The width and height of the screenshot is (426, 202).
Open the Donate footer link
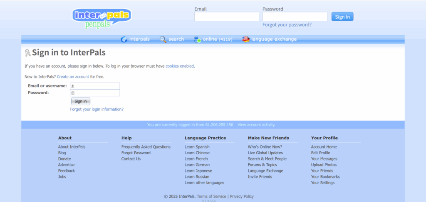64,159
